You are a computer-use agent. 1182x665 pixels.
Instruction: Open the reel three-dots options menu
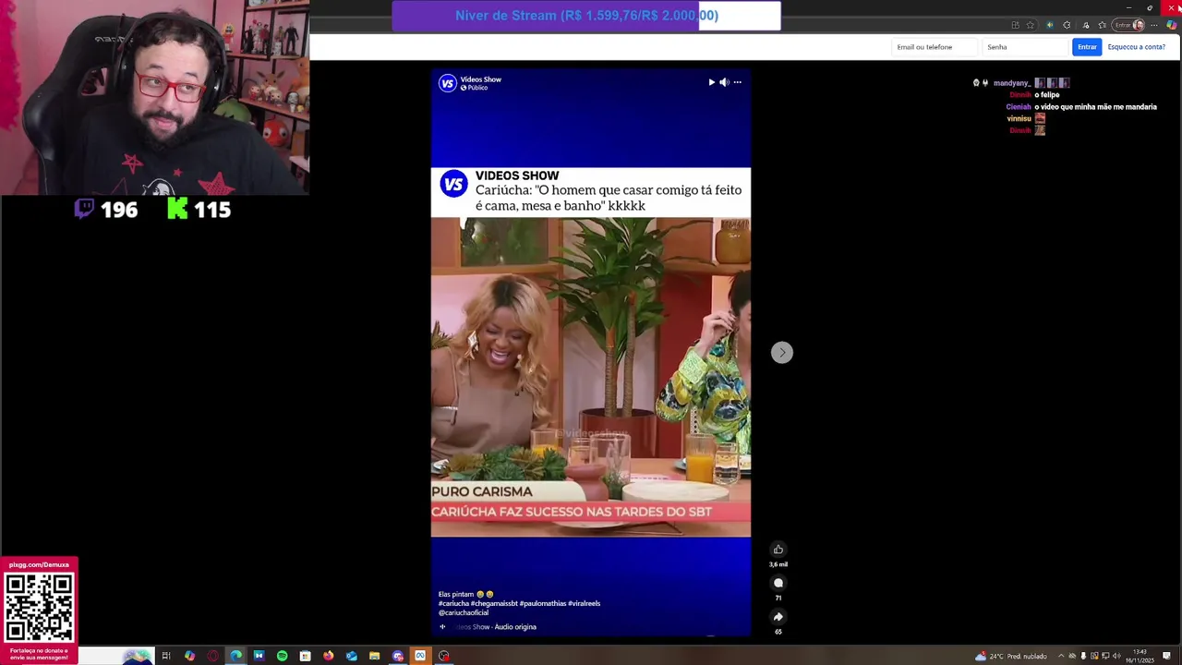pos(737,82)
